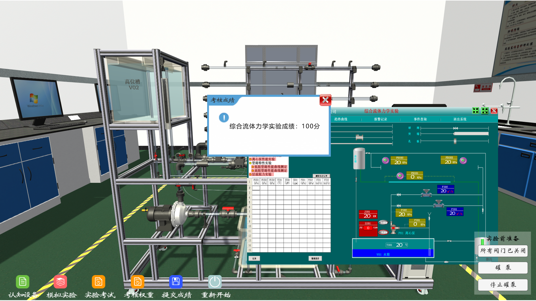Click the 提交成绩 blue save icon
This screenshot has width=536, height=301.
pos(176,282)
